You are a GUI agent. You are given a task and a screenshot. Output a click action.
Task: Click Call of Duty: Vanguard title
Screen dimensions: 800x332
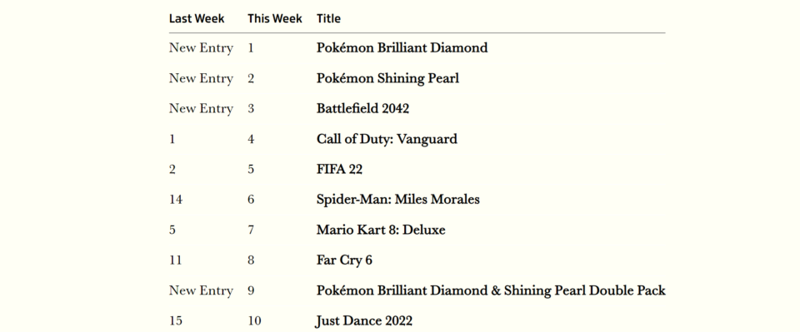click(x=387, y=139)
